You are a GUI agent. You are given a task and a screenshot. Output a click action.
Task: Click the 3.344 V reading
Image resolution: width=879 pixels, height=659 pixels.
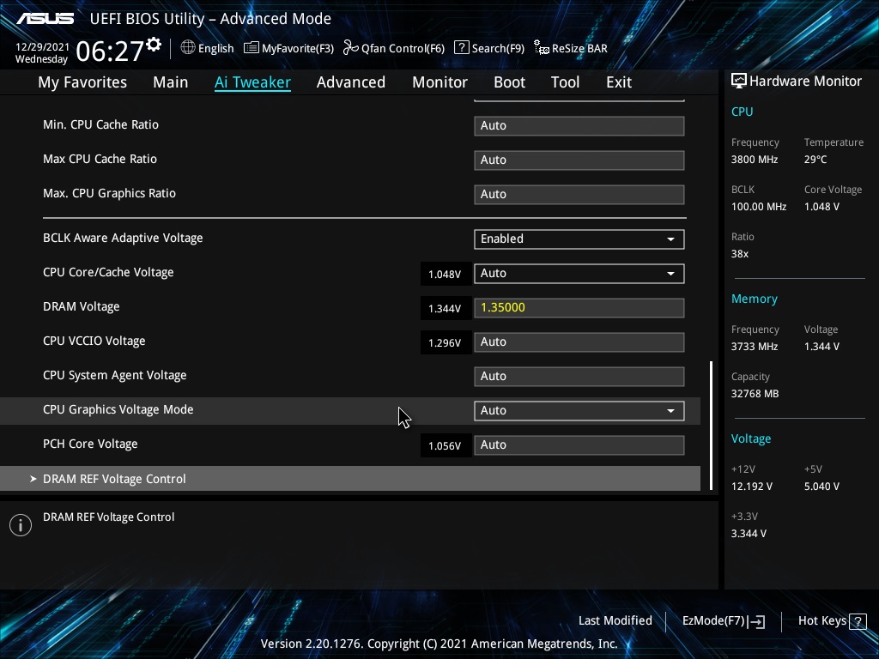[749, 533]
